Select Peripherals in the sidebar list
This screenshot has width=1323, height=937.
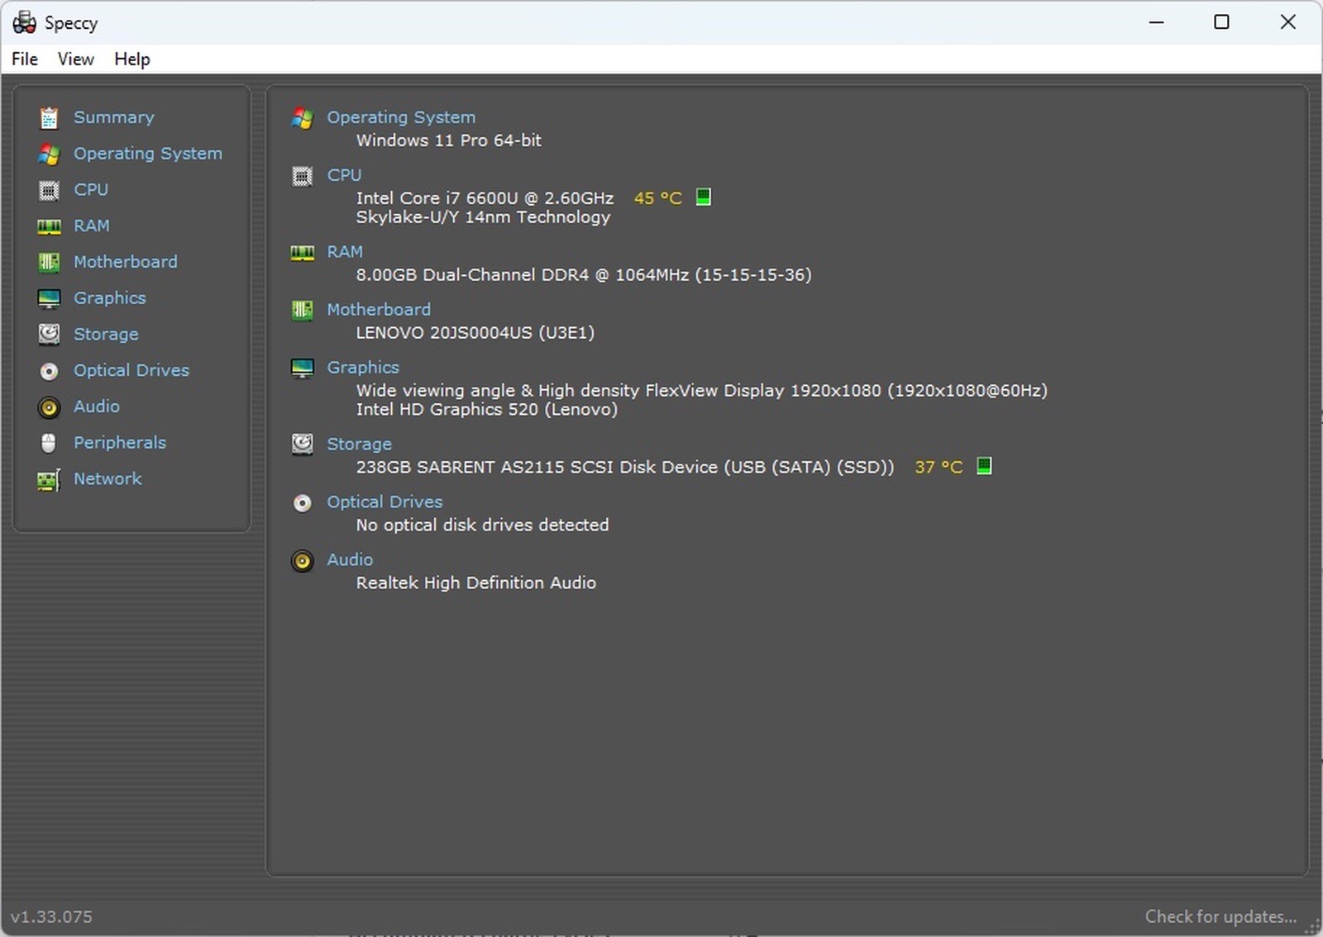coord(120,443)
